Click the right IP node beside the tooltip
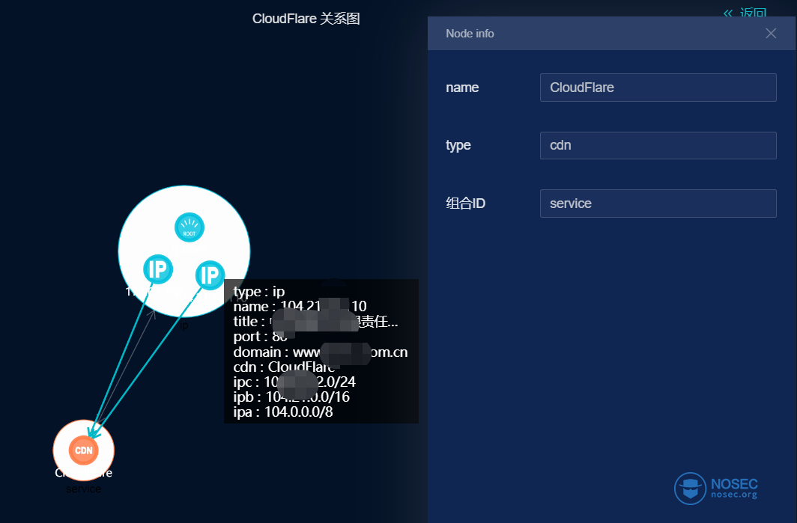Screen dimensions: 797x523 point(210,275)
